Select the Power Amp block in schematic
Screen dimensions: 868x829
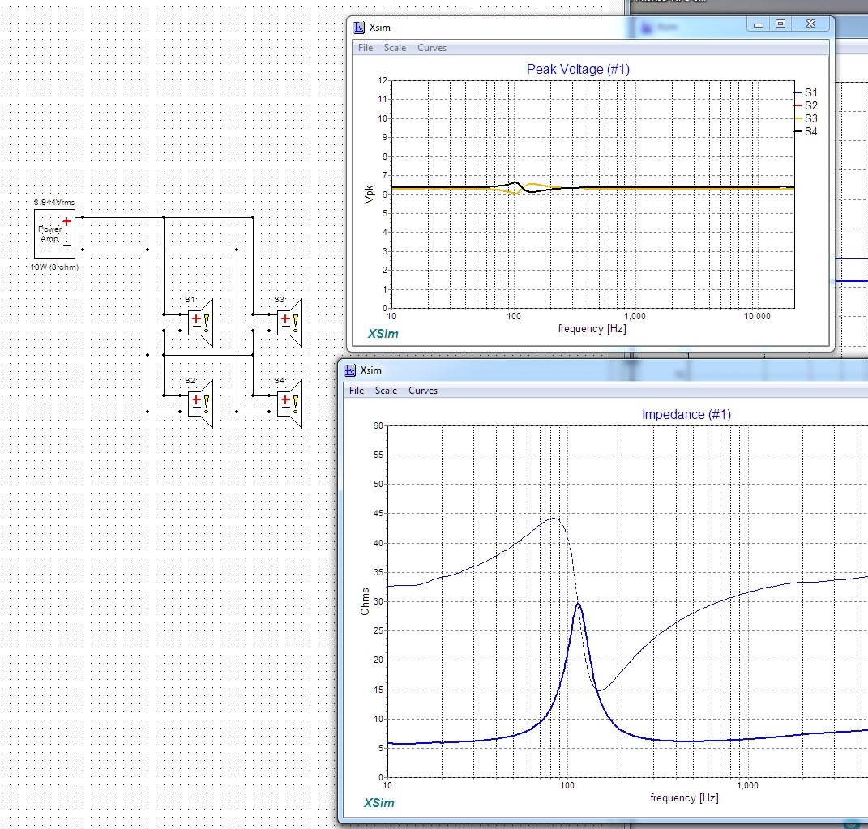[54, 233]
